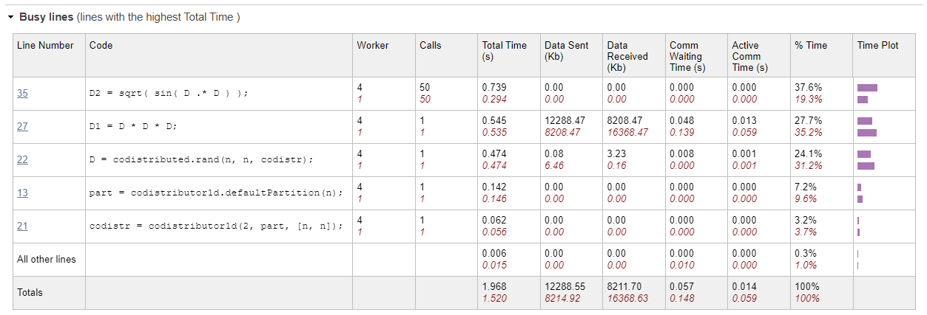The width and height of the screenshot is (927, 315).
Task: Click the Total Time (s) column header
Action: pyautogui.click(x=504, y=51)
